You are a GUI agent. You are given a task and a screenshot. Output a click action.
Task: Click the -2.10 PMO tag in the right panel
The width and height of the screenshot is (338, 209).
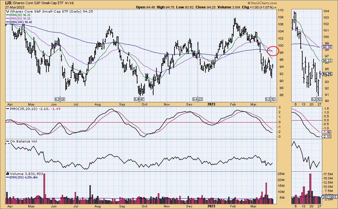pyautogui.click(x=326, y=137)
